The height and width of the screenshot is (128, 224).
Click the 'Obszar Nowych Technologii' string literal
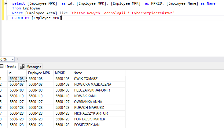pos(123,13)
